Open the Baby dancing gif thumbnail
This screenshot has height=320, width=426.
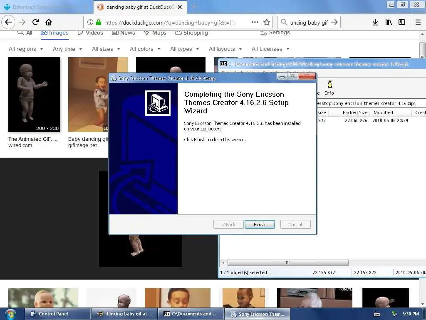tap(88, 95)
